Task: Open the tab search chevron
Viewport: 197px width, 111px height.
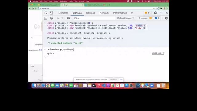Action: (x=167, y=5)
